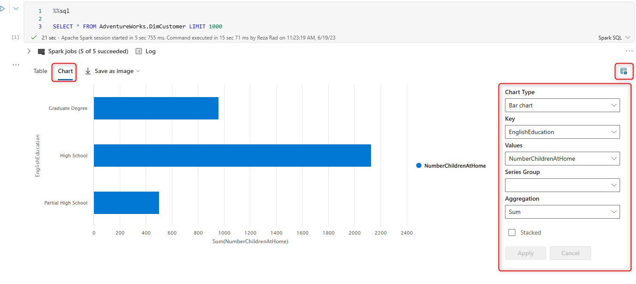Click the run options chevron beside play

[16, 9]
